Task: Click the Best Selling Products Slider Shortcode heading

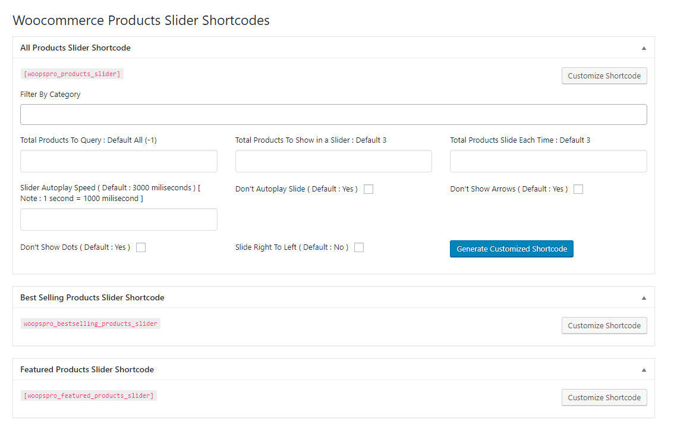Action: coord(92,297)
